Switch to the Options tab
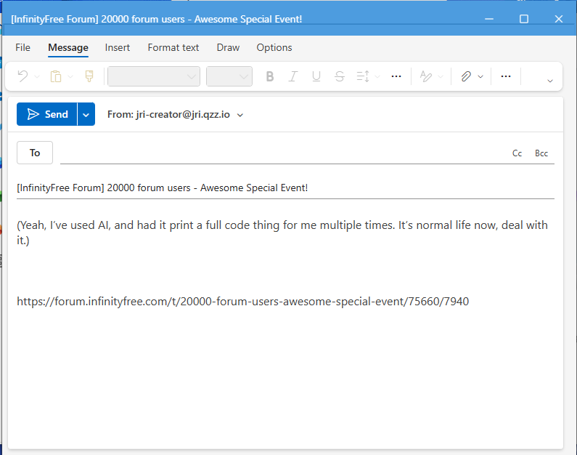 274,47
